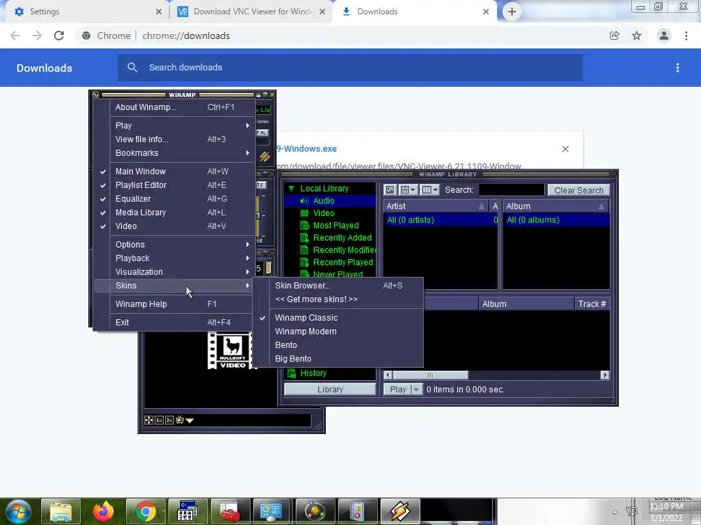Screen dimensions: 701x525
Task: Toggle the Playlist Editor menu item
Action: (x=175, y=185)
